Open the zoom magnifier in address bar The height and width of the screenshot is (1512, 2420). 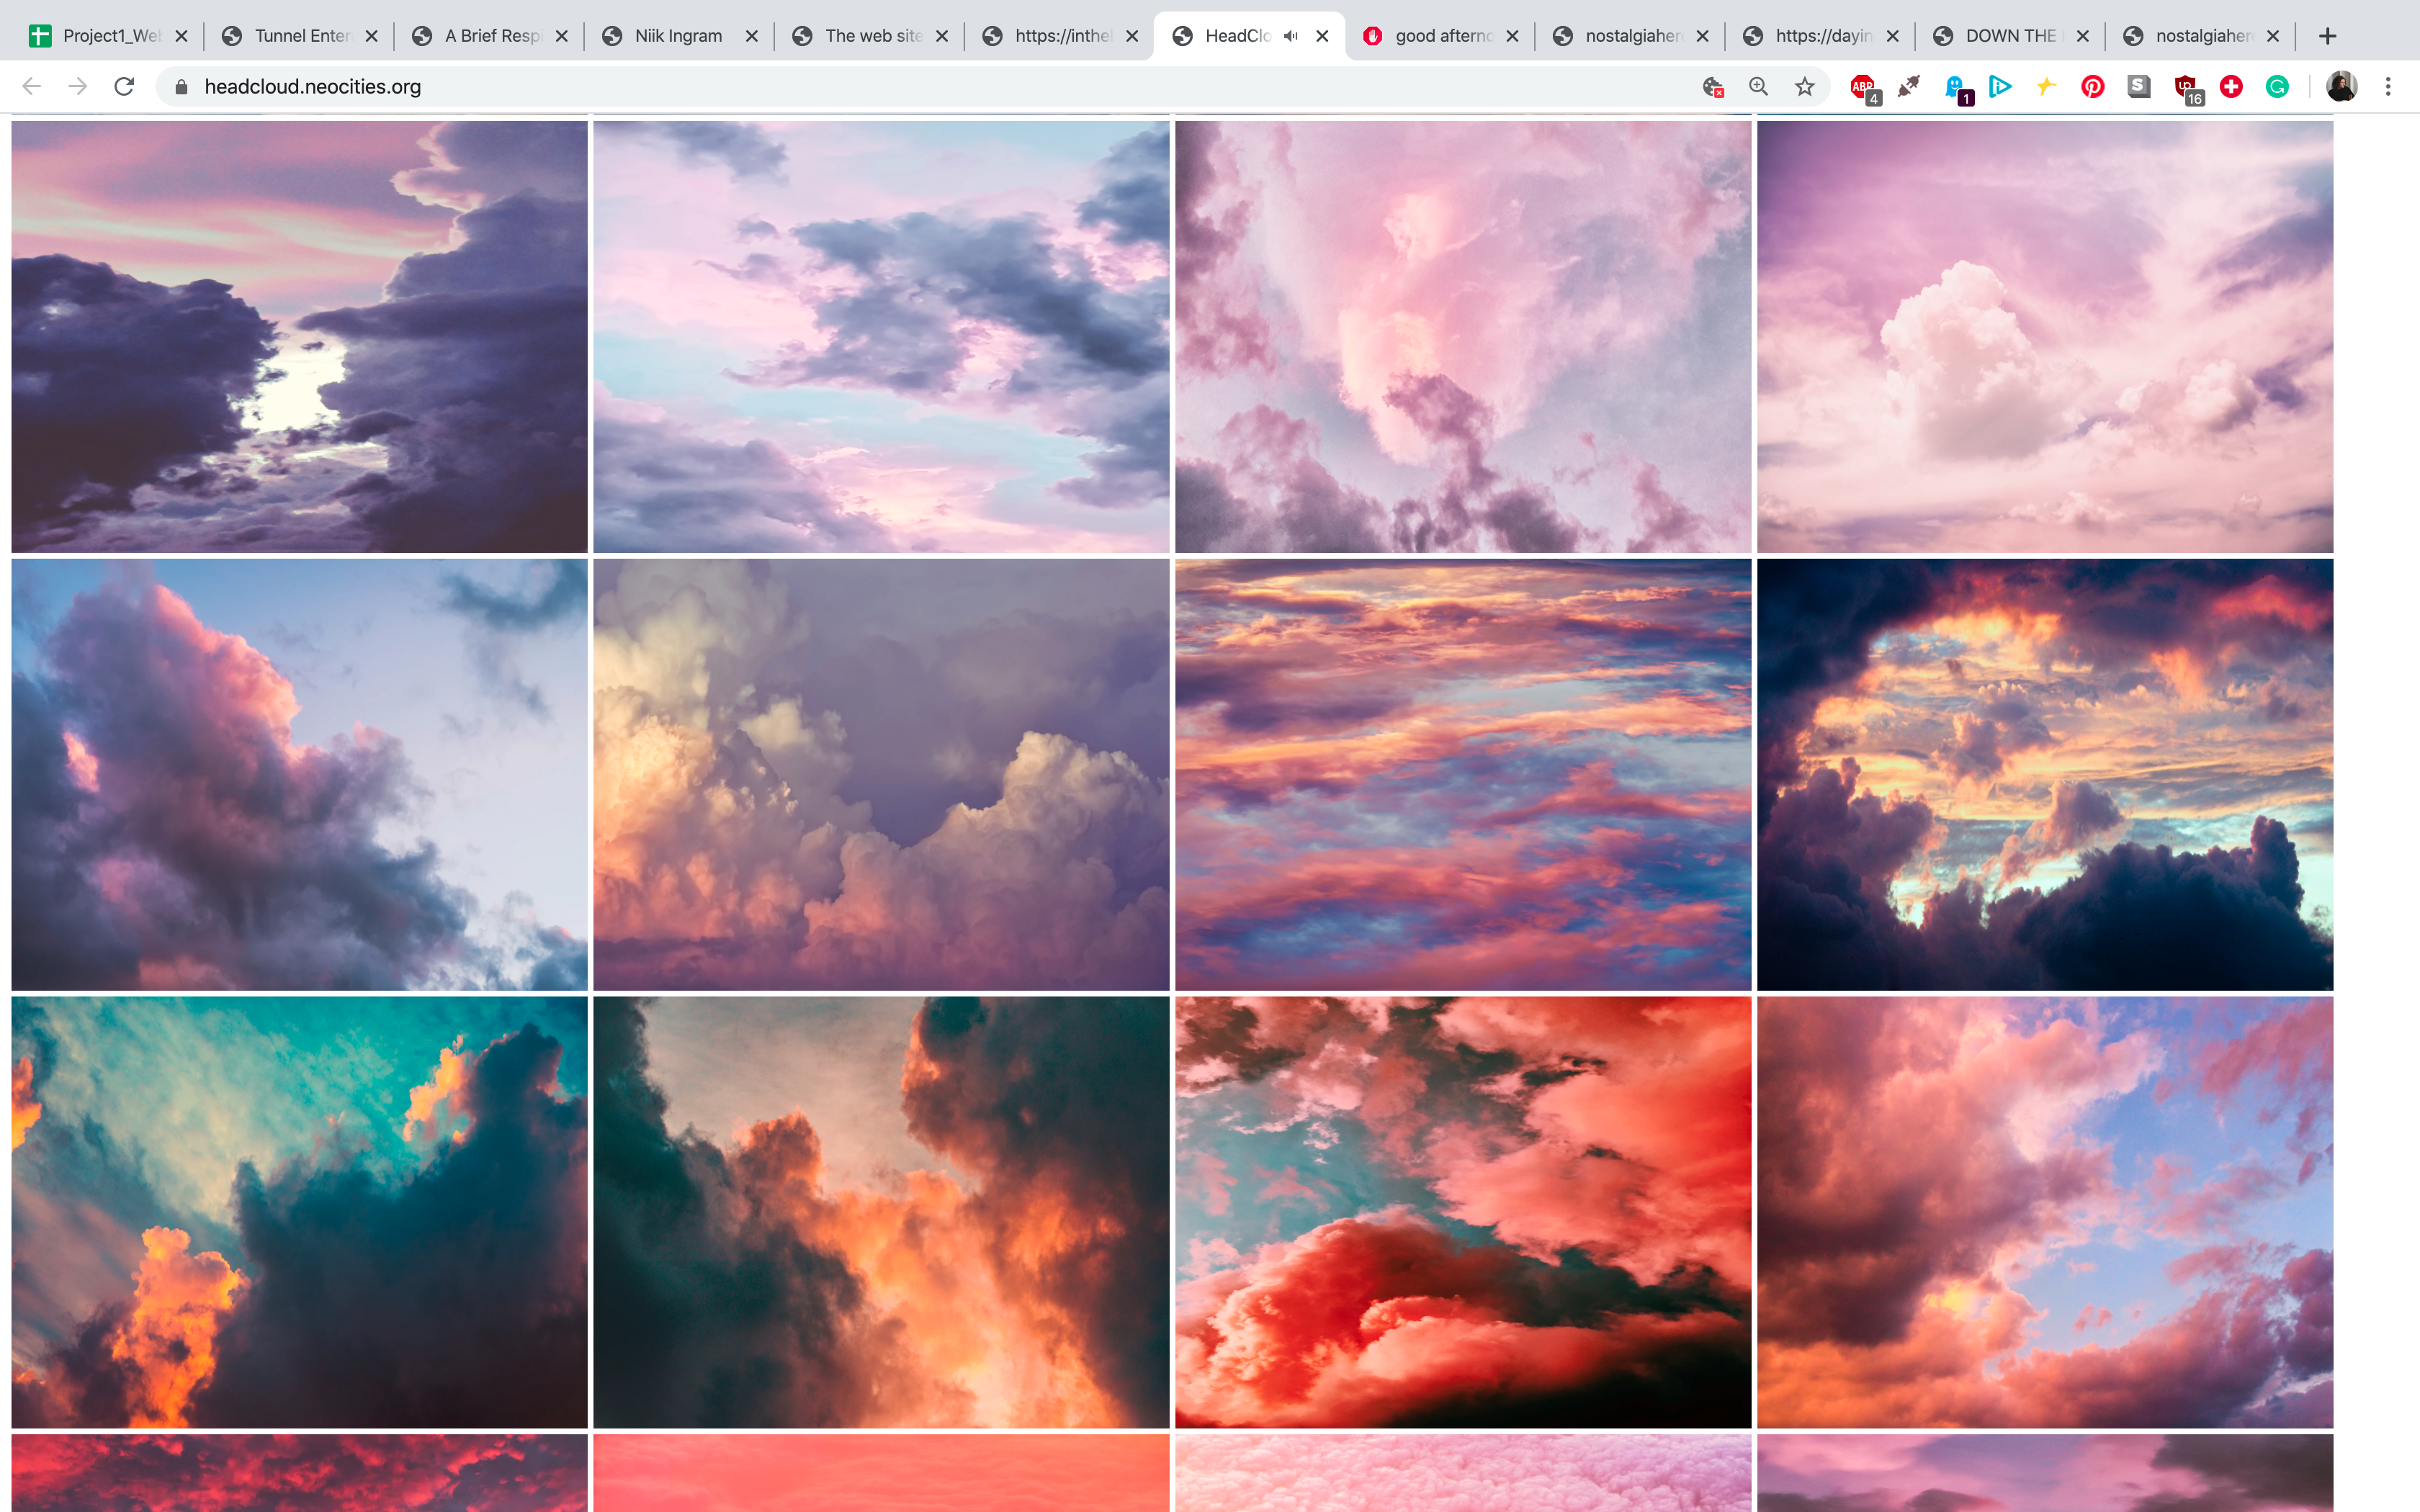coord(1758,87)
